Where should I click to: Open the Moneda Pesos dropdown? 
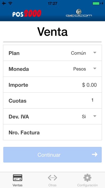pos(85,69)
